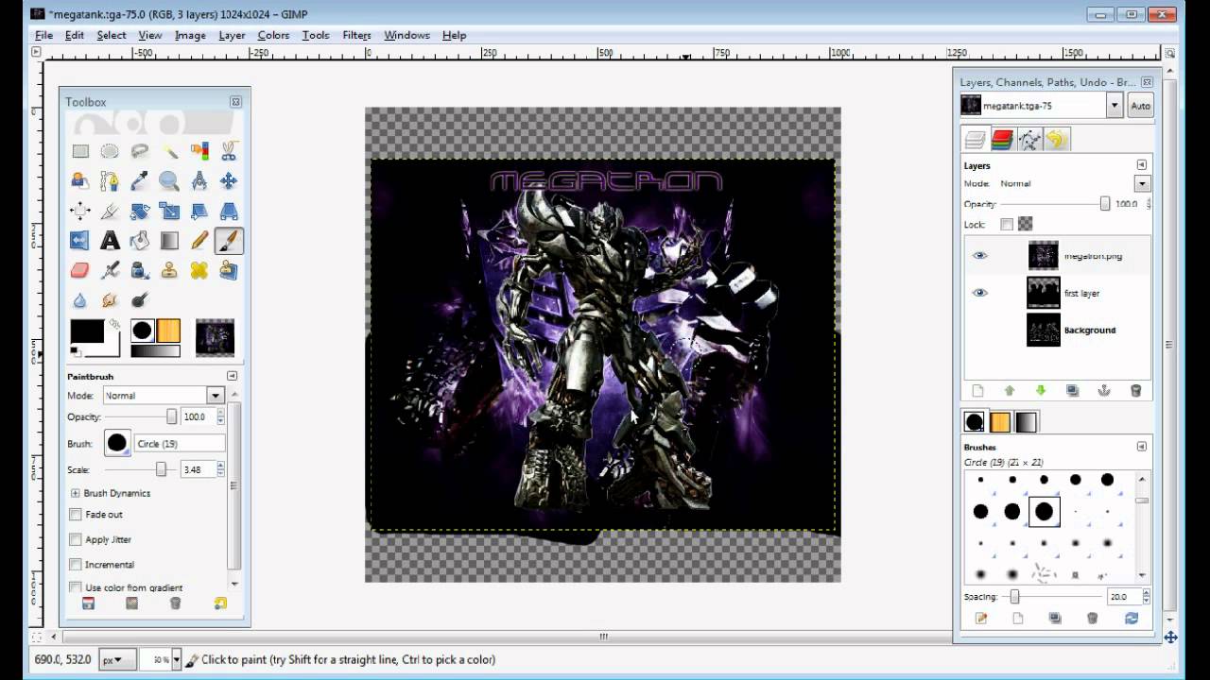1210x680 pixels.
Task: Select the Alignment tool
Action: point(80,211)
